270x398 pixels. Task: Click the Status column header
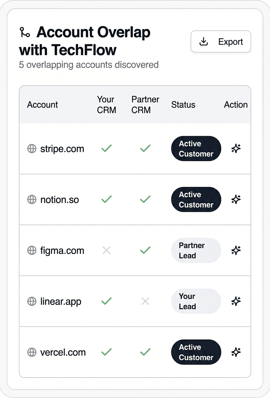[183, 105]
